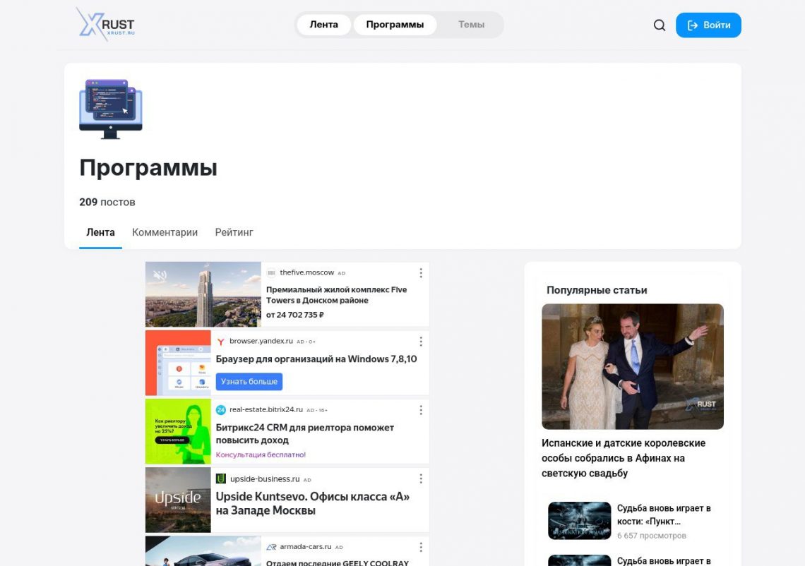The width and height of the screenshot is (805, 566).
Task: Open the browser.yandex.ru ad options menu
Action: coord(421,342)
